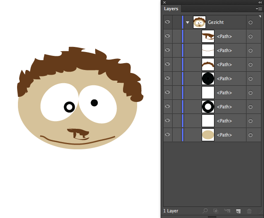
Task: Hide the Gezicht layer using its eye icon
Action: click(167, 22)
